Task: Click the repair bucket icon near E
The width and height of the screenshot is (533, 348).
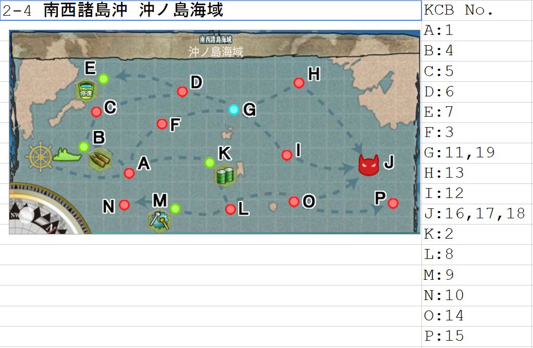Action: [86, 91]
